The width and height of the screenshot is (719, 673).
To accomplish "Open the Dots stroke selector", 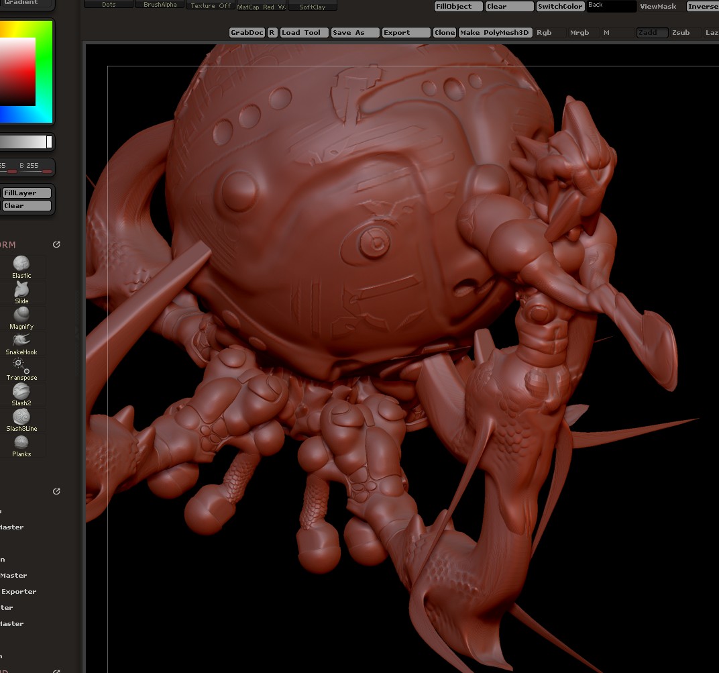I will point(109,5).
